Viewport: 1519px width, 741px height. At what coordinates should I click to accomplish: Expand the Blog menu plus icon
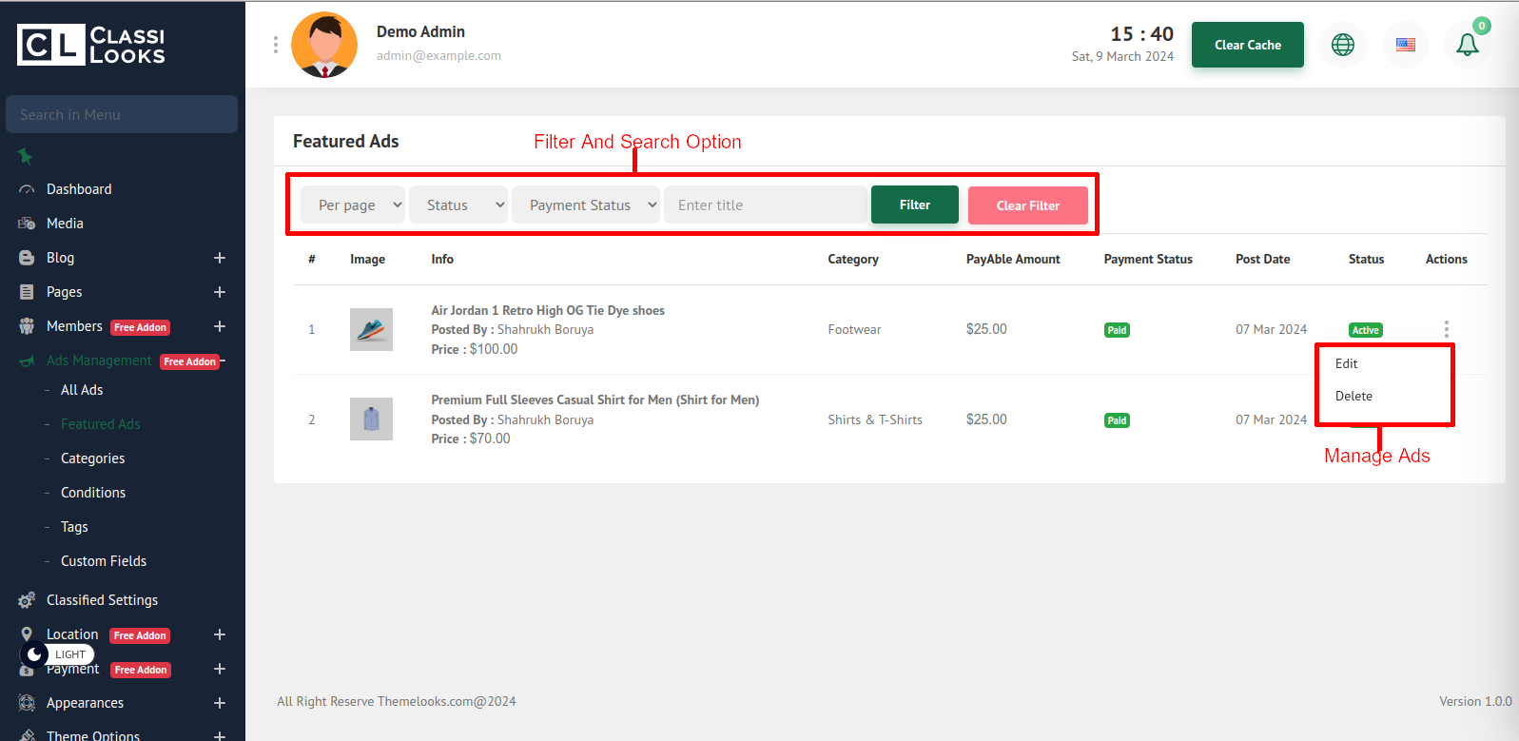click(x=220, y=258)
